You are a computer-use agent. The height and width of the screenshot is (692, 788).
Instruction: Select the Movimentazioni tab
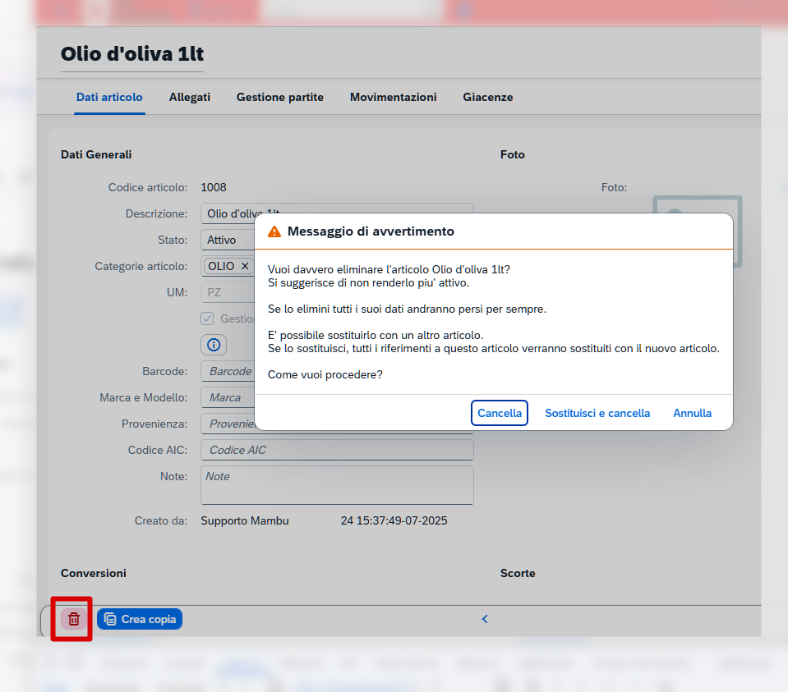393,98
